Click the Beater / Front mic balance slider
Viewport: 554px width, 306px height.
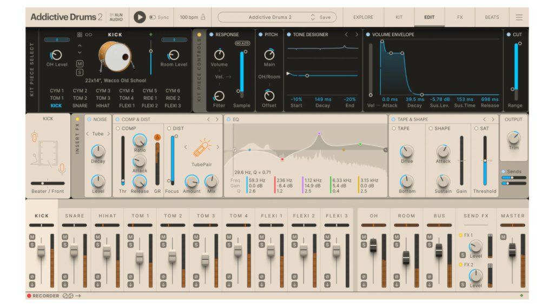coord(48,183)
